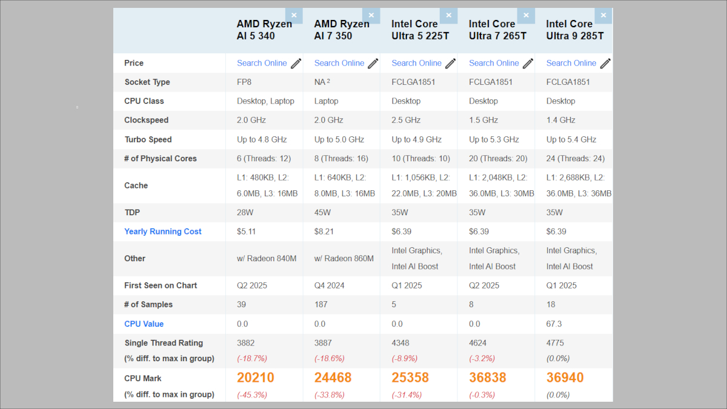The width and height of the screenshot is (727, 409).
Task: Edit price pencil for Ryzen AI 5 340
Action: [x=296, y=64]
